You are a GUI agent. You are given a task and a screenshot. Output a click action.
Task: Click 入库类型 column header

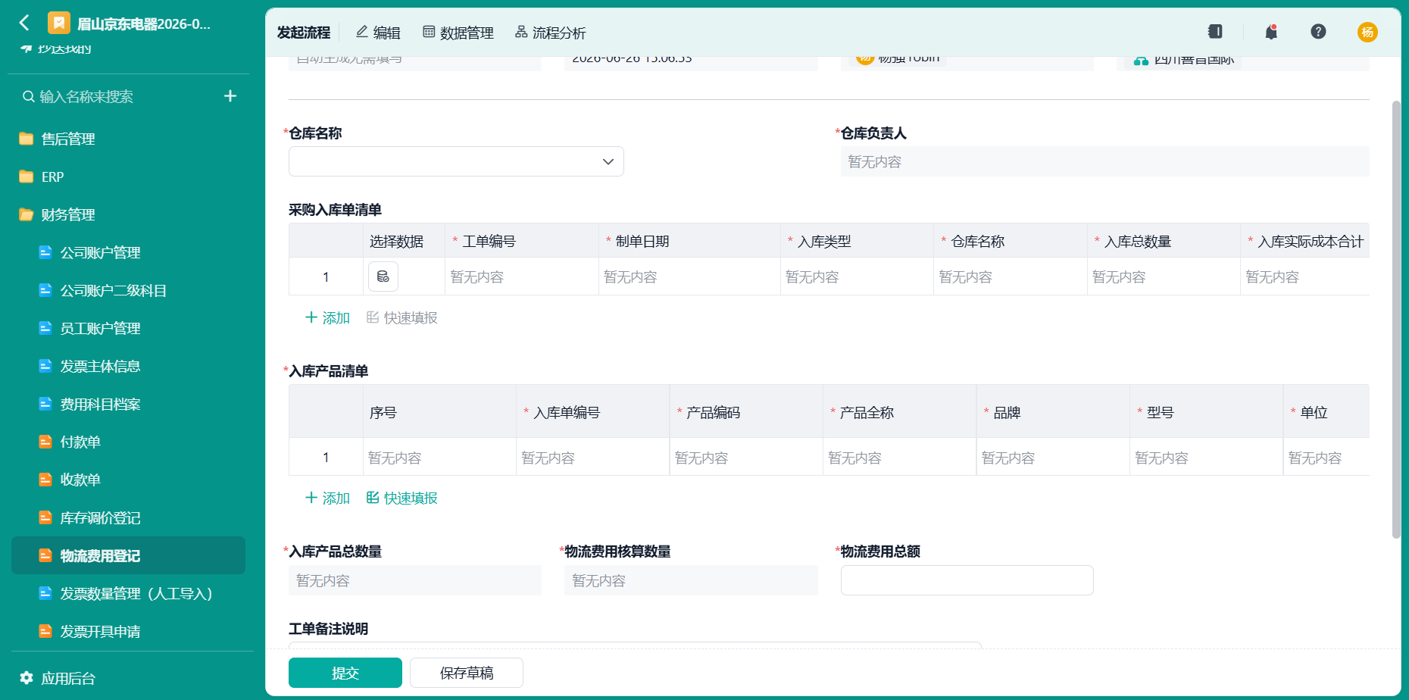pos(857,241)
